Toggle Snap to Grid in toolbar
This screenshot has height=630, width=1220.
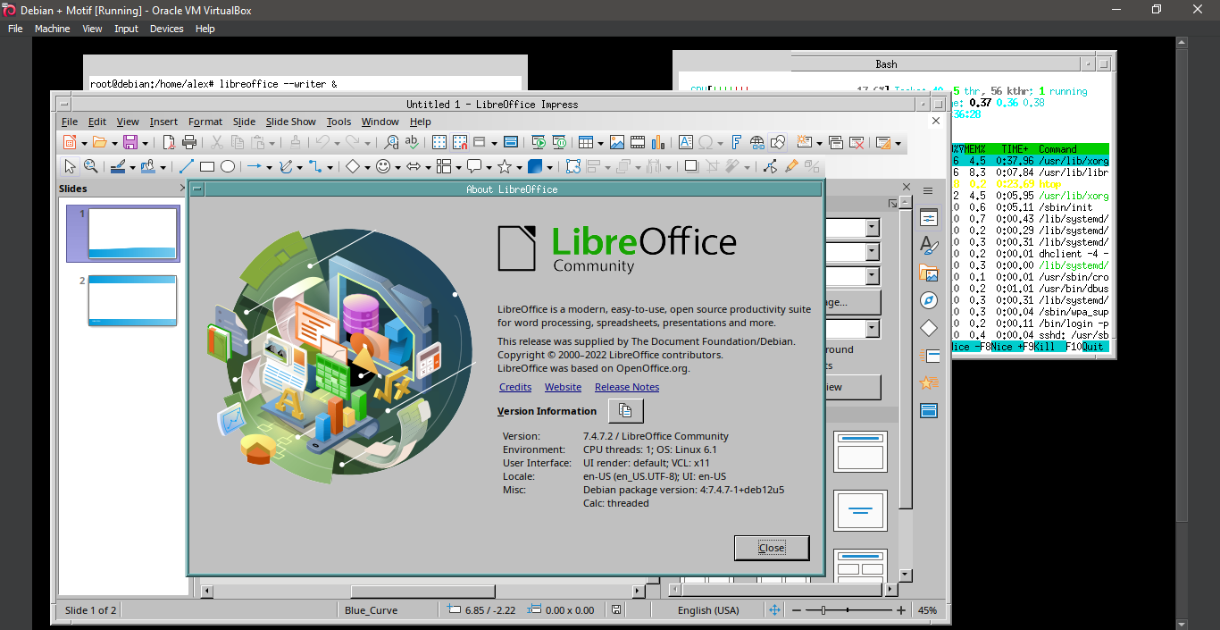pyautogui.click(x=460, y=142)
